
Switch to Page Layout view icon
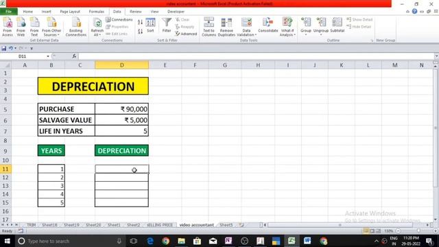pos(372,231)
